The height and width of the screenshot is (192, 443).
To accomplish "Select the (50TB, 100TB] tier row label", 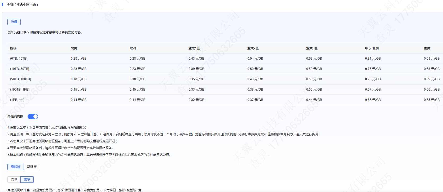I will click(x=20, y=79).
